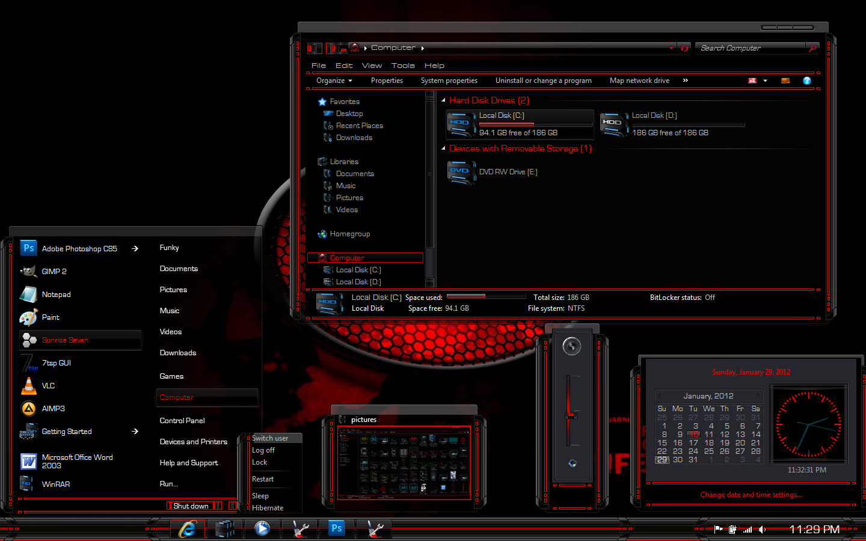The image size is (866, 541).
Task: Open the View menu
Action: [372, 66]
